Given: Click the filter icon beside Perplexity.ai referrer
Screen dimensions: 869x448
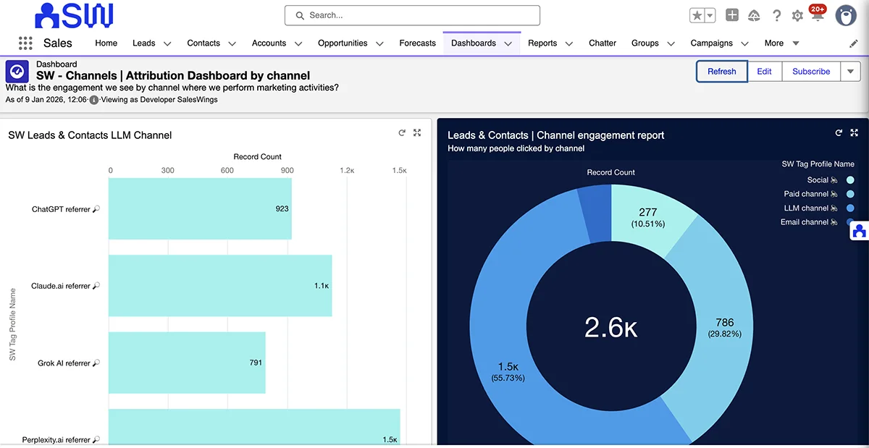Looking at the screenshot, I should coord(96,439).
